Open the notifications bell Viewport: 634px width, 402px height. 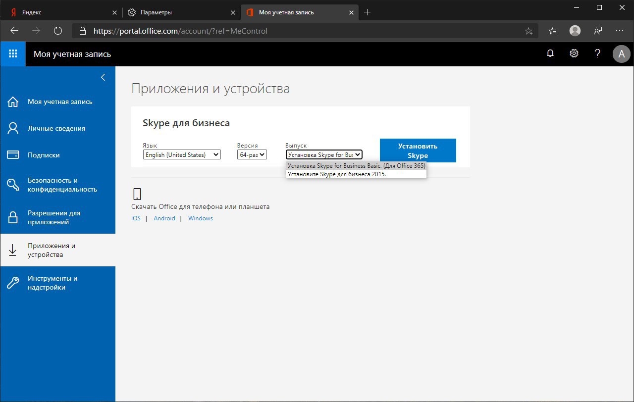(x=550, y=53)
